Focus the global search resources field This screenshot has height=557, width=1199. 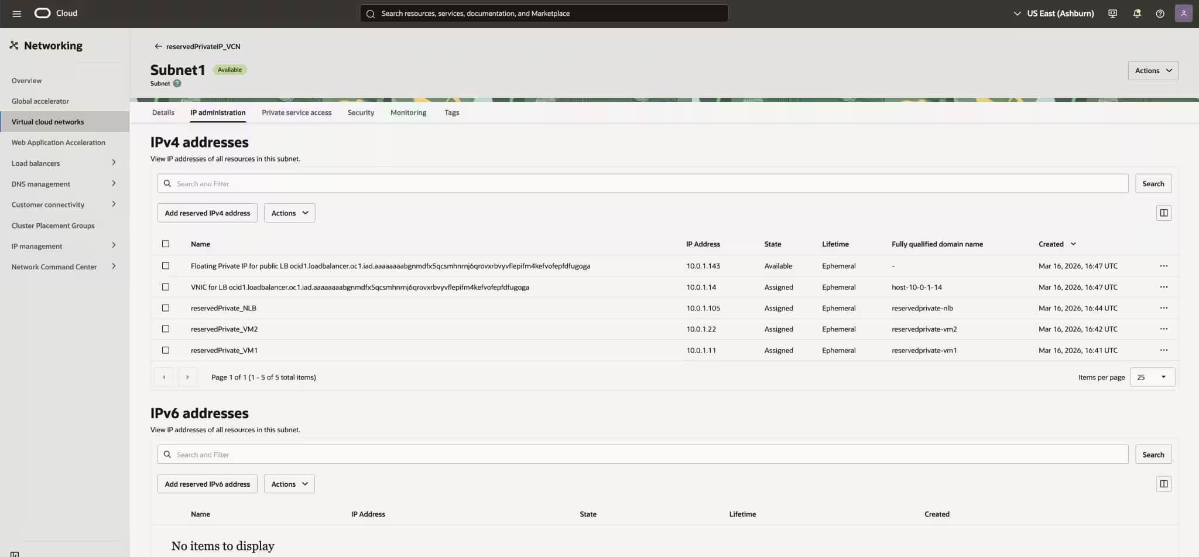[544, 13]
